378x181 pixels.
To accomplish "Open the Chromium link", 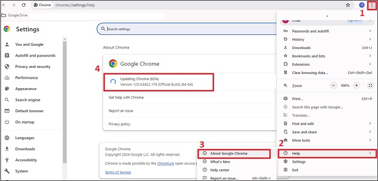I will pos(166,164).
